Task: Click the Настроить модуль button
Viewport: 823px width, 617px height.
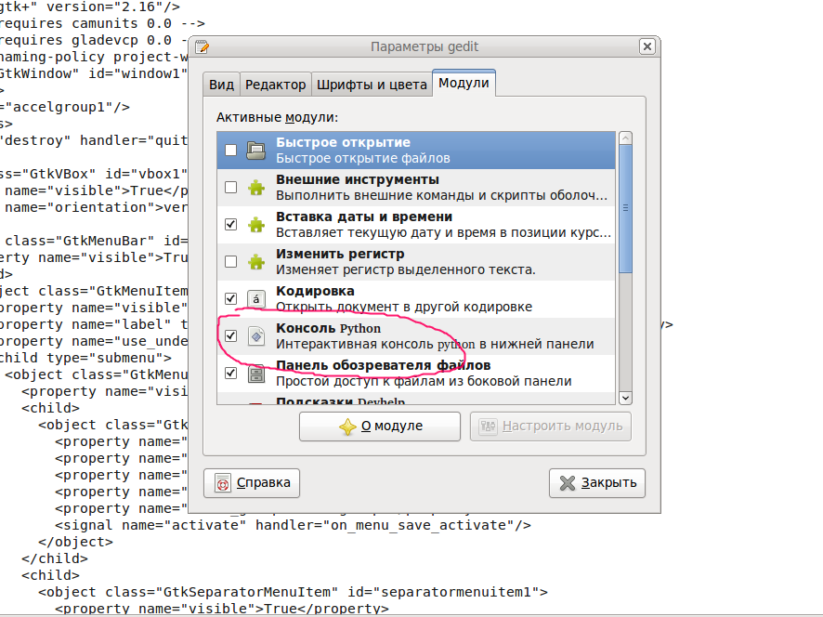Action: tap(551, 426)
